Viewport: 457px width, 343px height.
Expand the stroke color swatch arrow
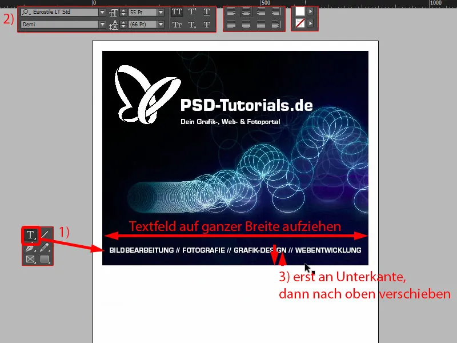[x=310, y=23]
